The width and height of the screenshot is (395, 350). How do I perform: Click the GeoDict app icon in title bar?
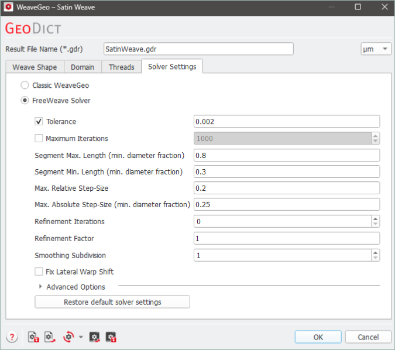click(x=8, y=7)
